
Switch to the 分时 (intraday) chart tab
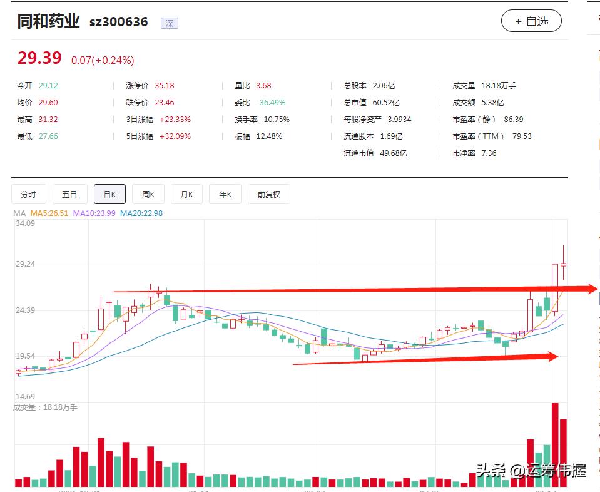(x=28, y=194)
